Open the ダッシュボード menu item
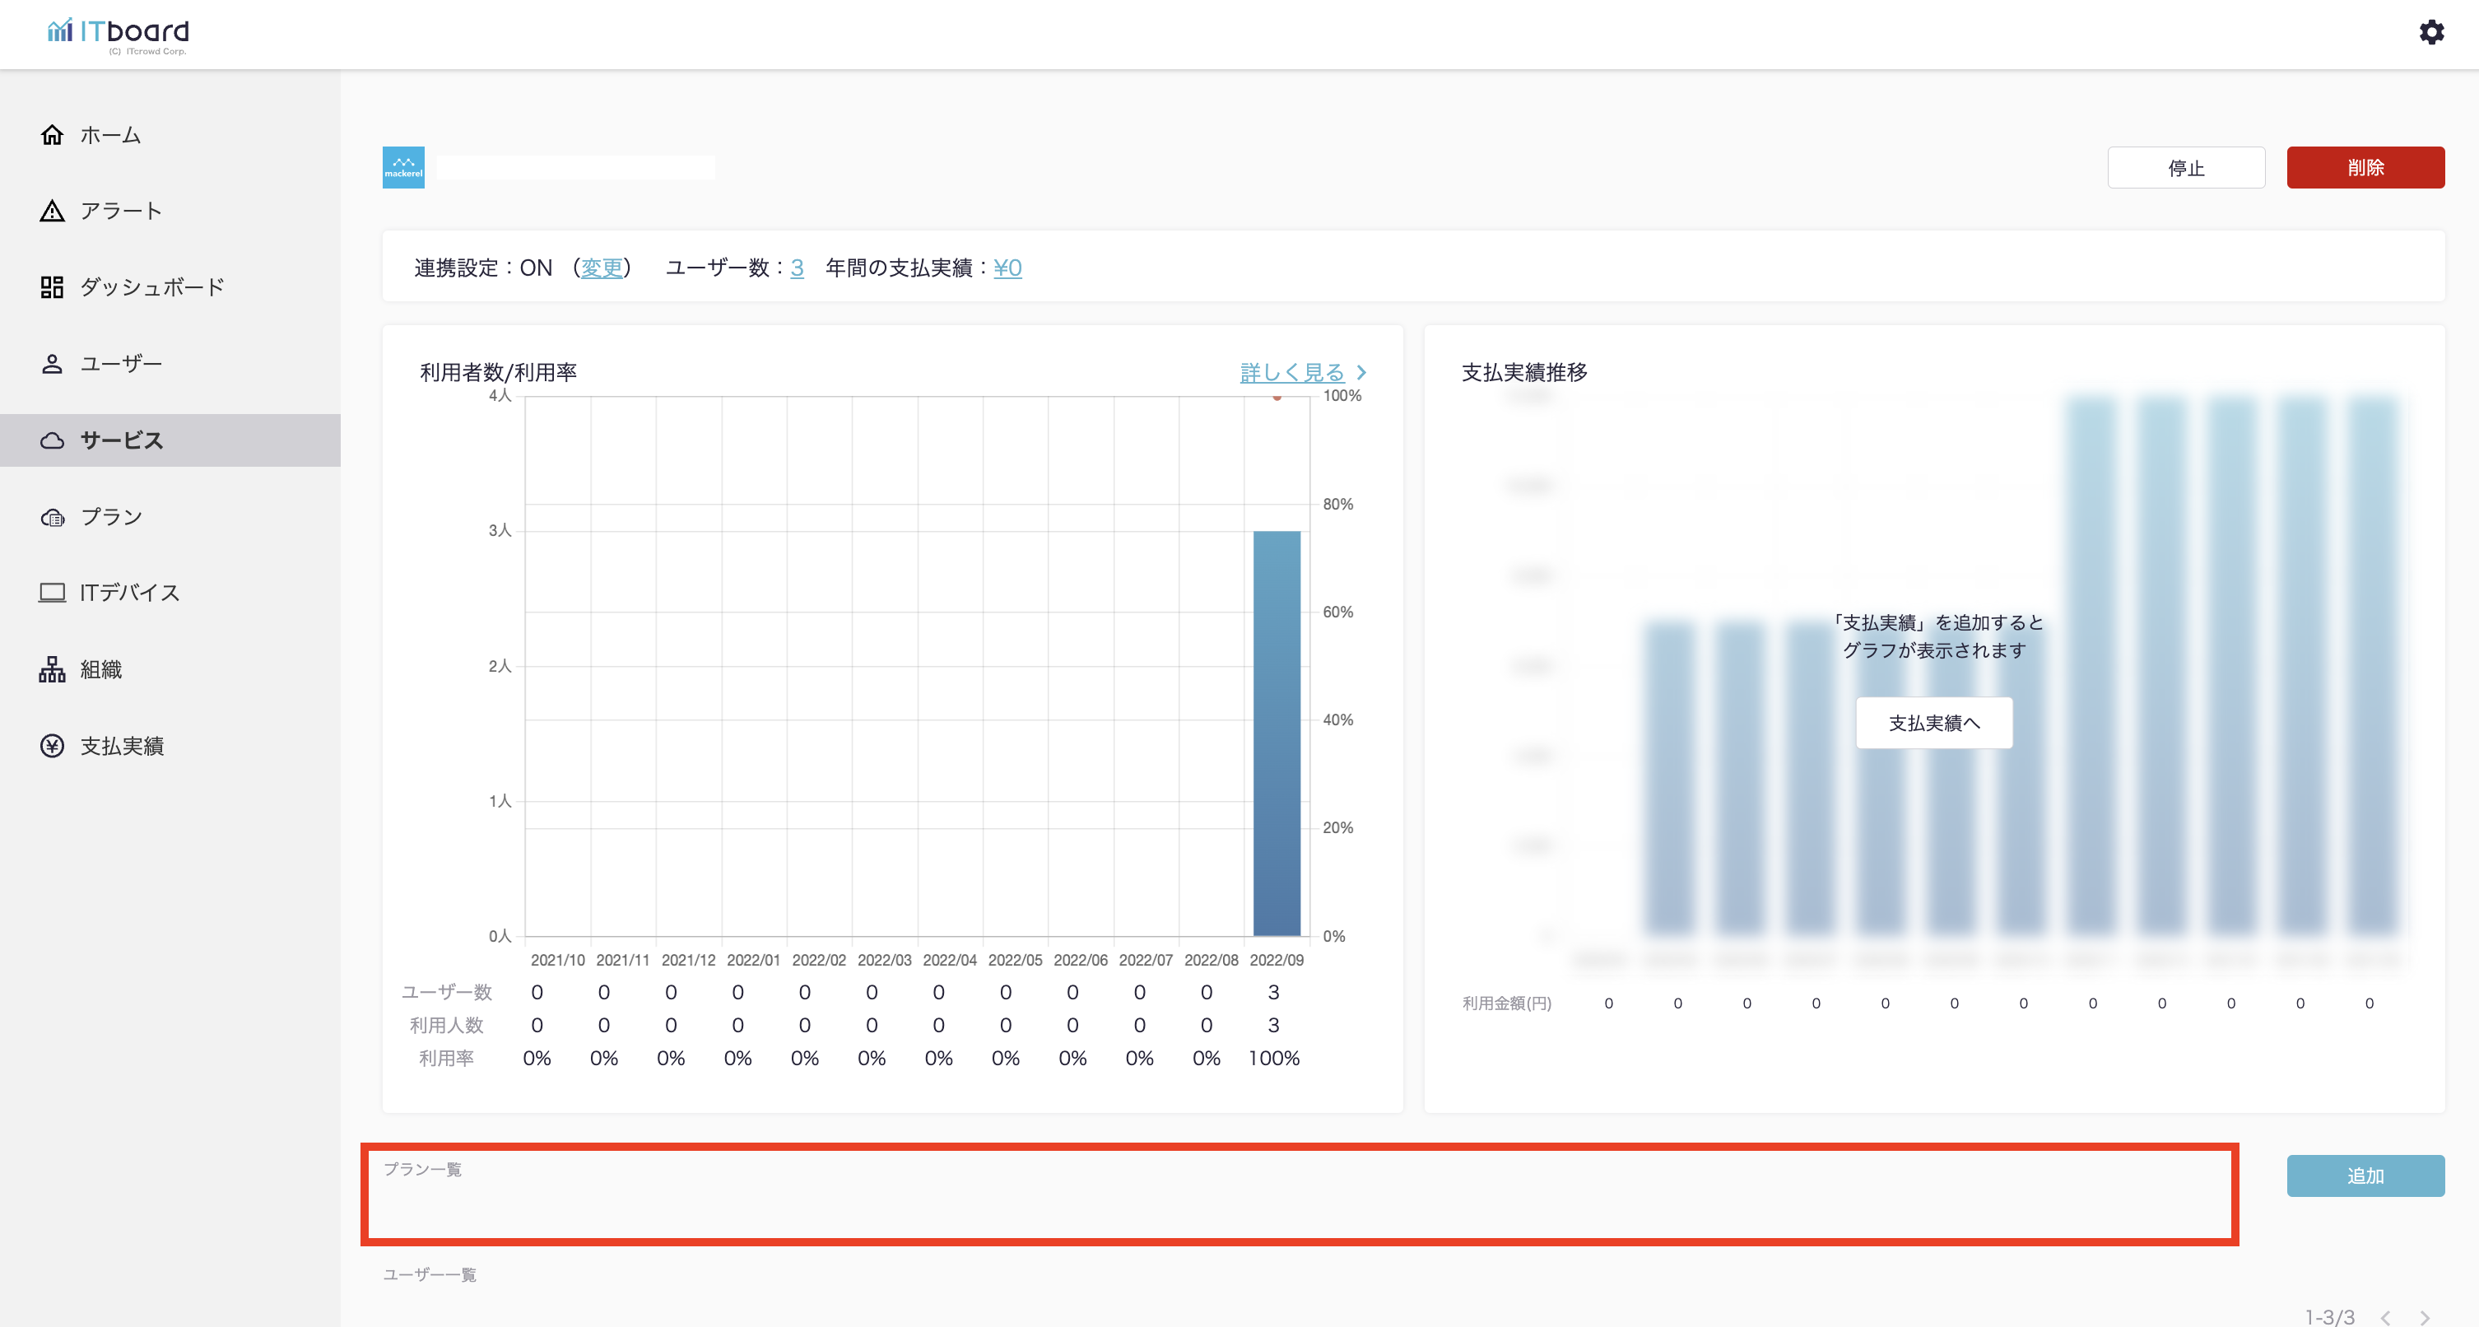Viewport: 2479px width, 1327px height. click(x=152, y=286)
